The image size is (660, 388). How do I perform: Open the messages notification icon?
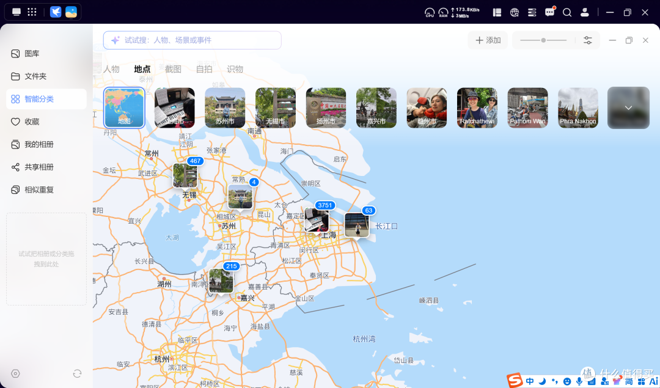550,12
